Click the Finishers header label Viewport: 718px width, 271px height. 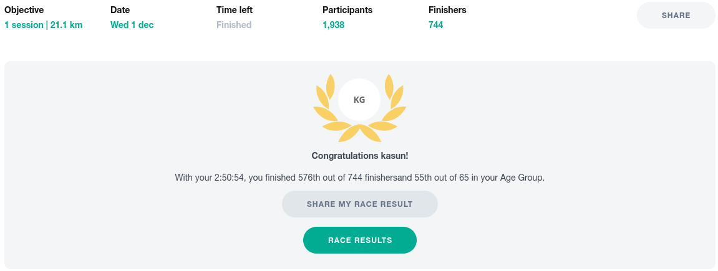447,10
